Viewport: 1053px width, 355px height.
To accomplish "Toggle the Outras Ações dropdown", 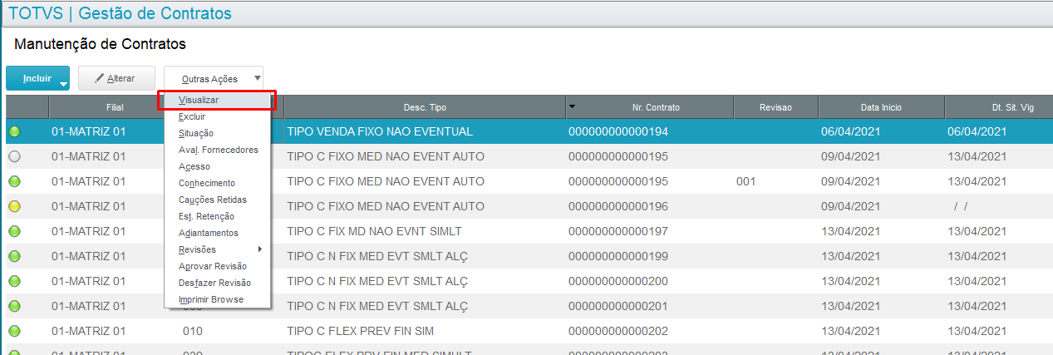I will pyautogui.click(x=214, y=78).
